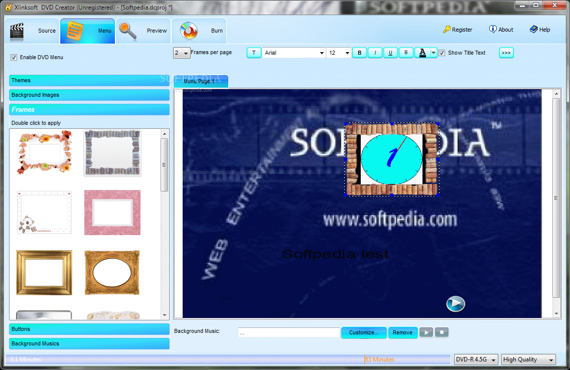Select the pink frame thumbnail
The width and height of the screenshot is (570, 370).
point(112,213)
